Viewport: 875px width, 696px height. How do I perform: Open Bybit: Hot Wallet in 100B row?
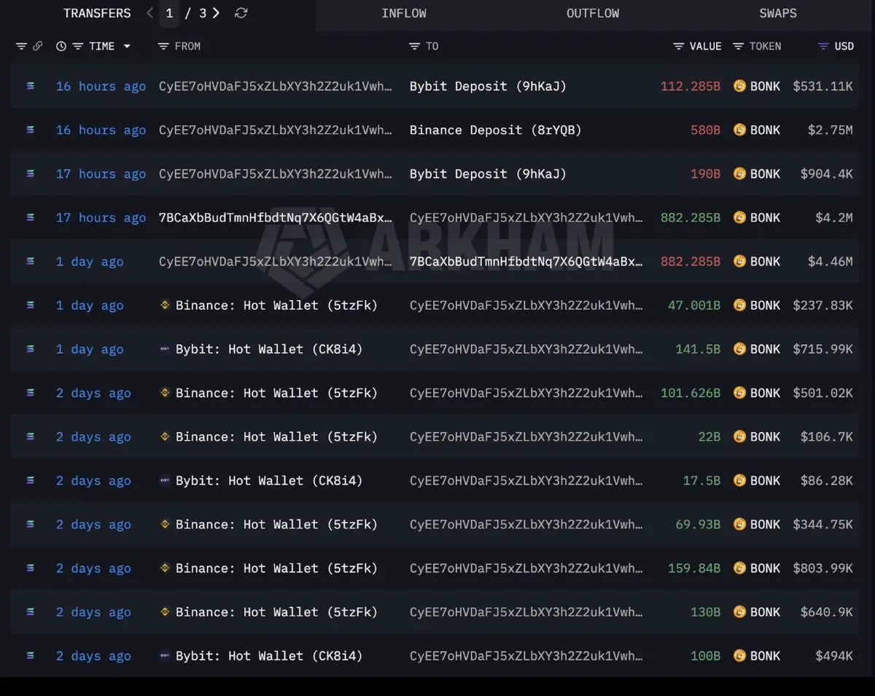point(269,656)
